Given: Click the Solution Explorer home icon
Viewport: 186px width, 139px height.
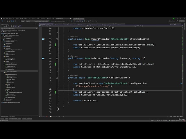Looking at the screenshot, I should point(5,26).
